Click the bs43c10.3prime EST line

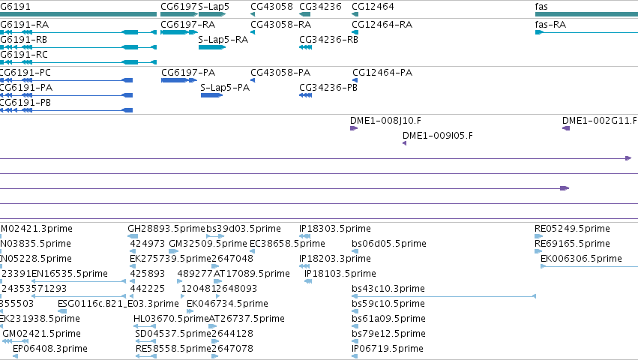(x=444, y=296)
